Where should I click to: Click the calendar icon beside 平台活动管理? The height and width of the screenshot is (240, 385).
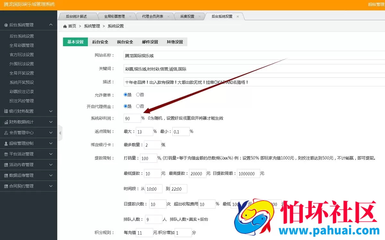[6, 154]
